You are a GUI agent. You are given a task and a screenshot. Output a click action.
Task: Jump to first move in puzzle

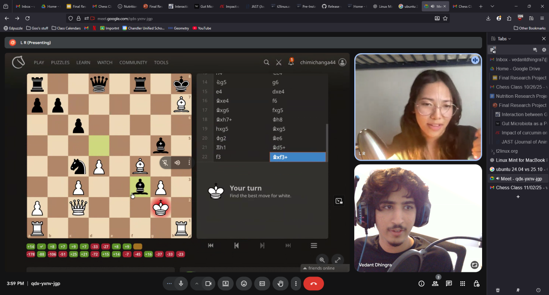pyautogui.click(x=211, y=245)
